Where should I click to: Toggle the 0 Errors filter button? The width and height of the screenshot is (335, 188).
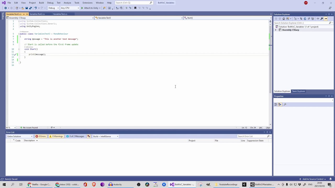click(41, 136)
